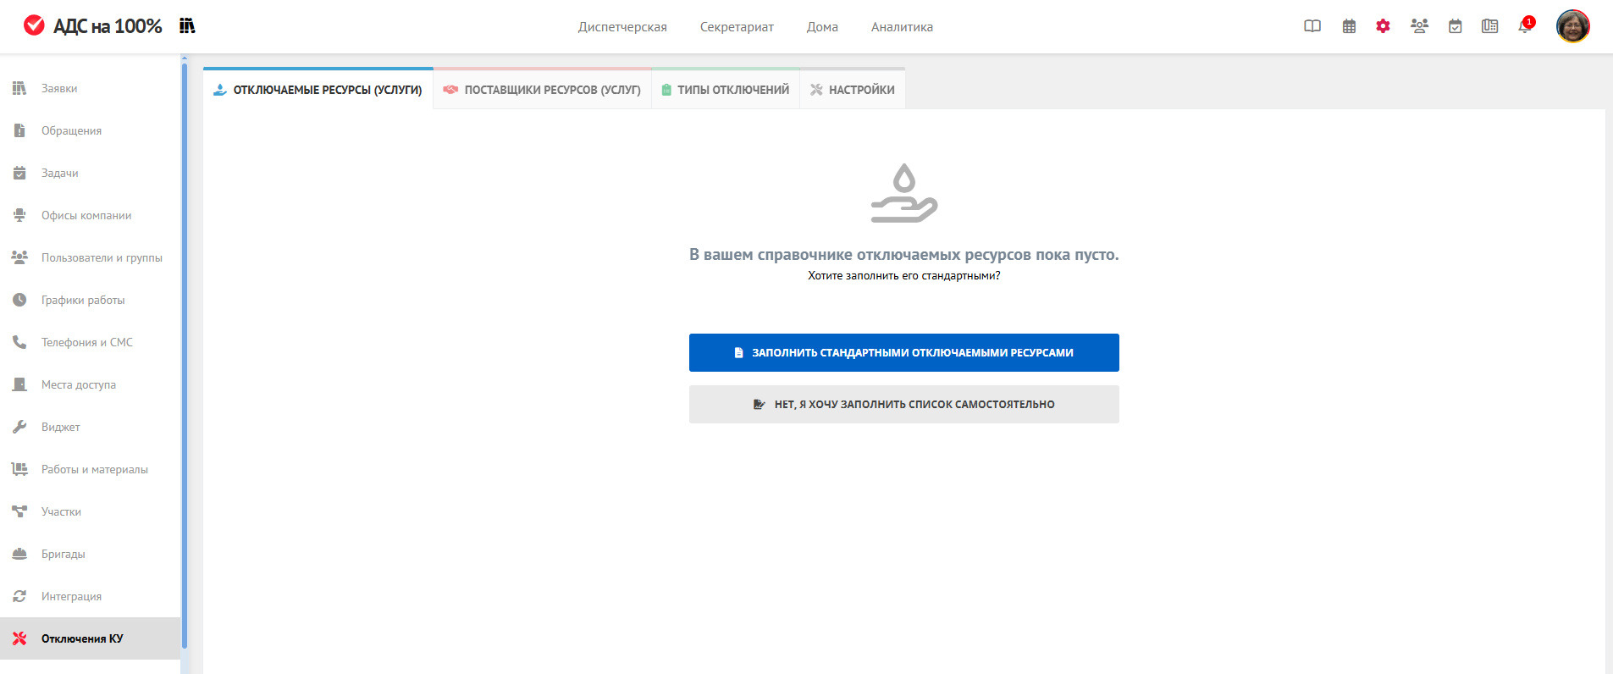Click Заполнить стандартными отключаемыми ресурсами button
The width and height of the screenshot is (1613, 674).
[903, 353]
